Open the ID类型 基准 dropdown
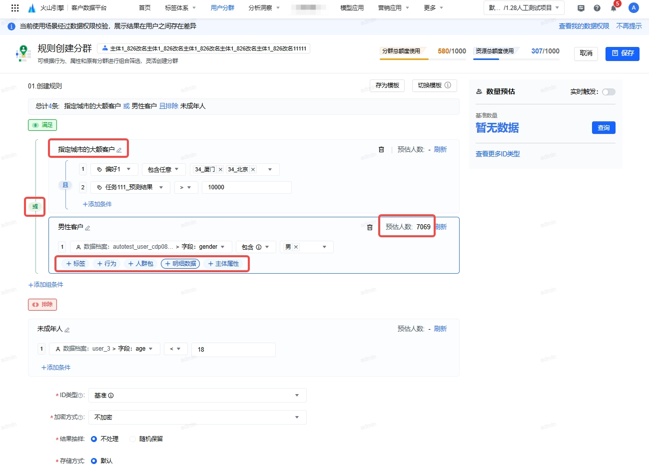This screenshot has height=476, width=649. [197, 396]
